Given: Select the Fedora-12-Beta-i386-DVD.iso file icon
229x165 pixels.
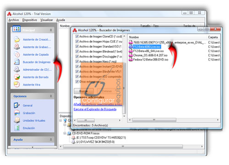Looking at the screenshot, I should point(131,59).
